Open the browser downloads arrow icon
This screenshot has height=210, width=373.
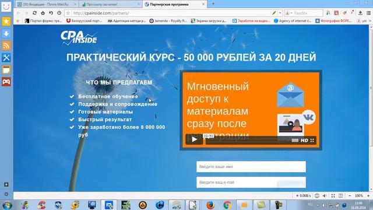coord(360,13)
